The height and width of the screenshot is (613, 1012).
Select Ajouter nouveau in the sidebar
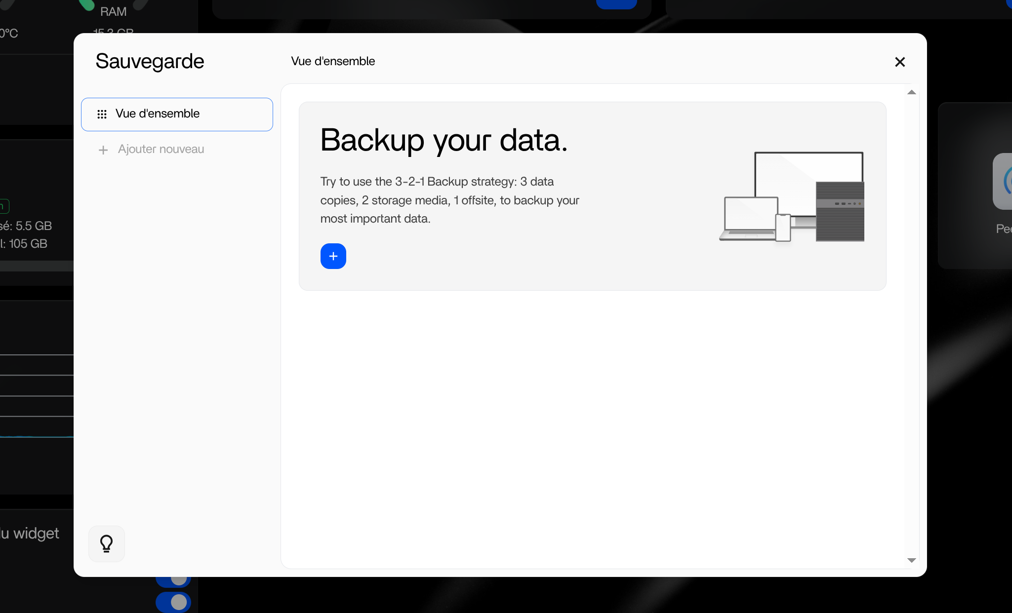click(161, 149)
